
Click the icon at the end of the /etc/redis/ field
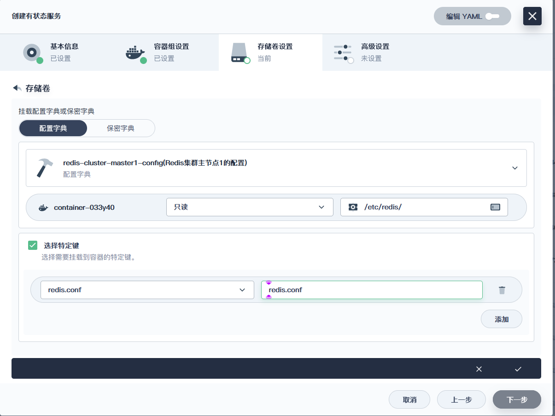[495, 207]
